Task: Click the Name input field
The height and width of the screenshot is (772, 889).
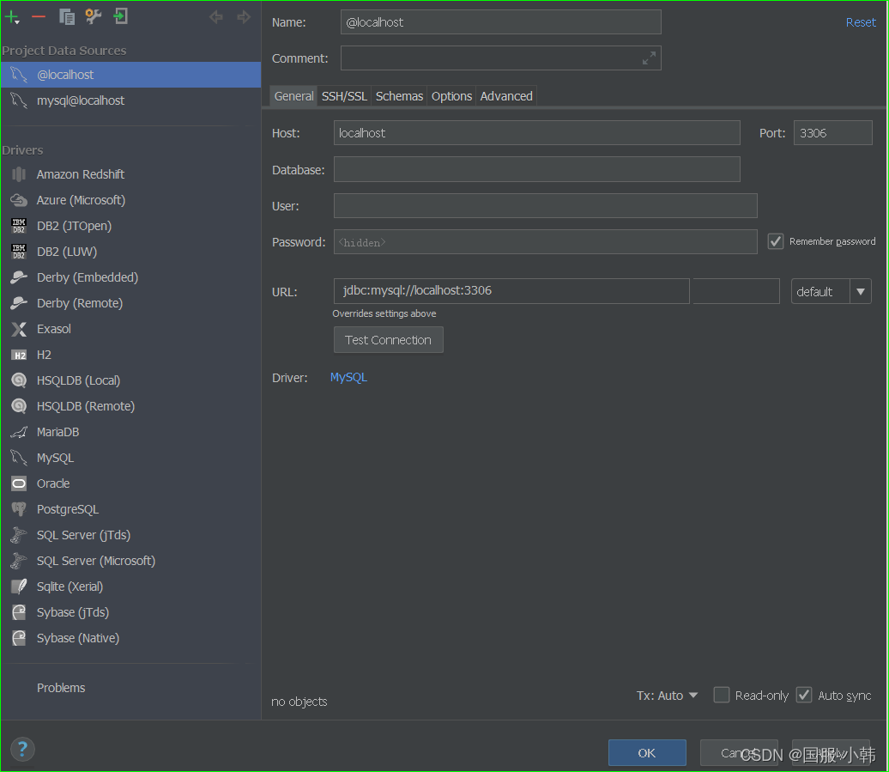Action: pyautogui.click(x=500, y=22)
